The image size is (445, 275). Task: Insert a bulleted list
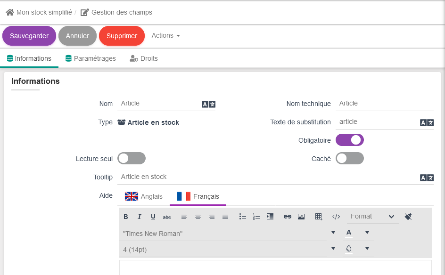tap(243, 217)
